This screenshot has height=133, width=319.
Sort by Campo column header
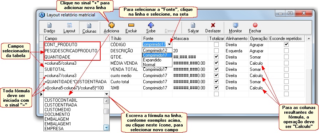click(x=77, y=38)
